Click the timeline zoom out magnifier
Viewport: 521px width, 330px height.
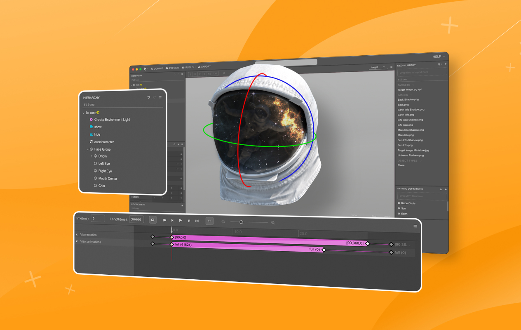[x=223, y=222]
